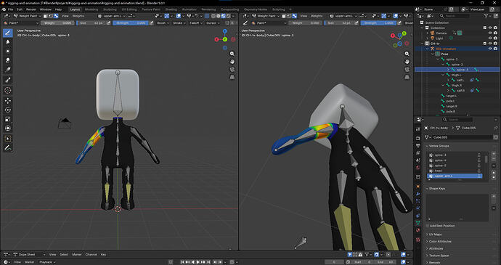Open the Marker menu of the Dope Sheet
Viewport: 501px width, 265px height.
[x=77, y=254]
